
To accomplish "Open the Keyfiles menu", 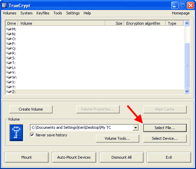I will [43, 13].
